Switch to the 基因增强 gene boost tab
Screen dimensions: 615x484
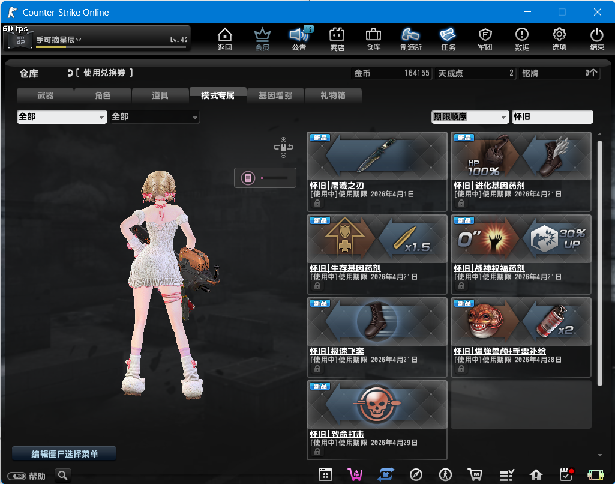[x=275, y=95]
